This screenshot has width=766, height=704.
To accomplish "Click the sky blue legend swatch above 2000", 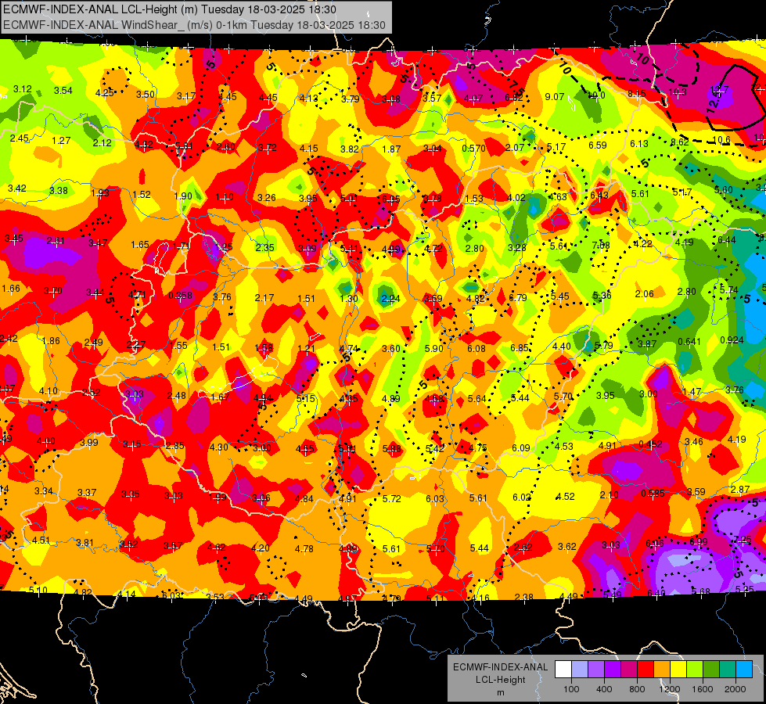I will point(745,670).
